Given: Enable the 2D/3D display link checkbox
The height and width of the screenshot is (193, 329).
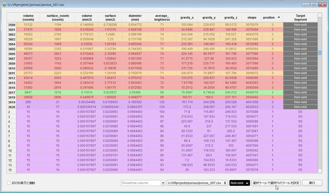Looking at the screenshot, I should (x=9, y=183).
